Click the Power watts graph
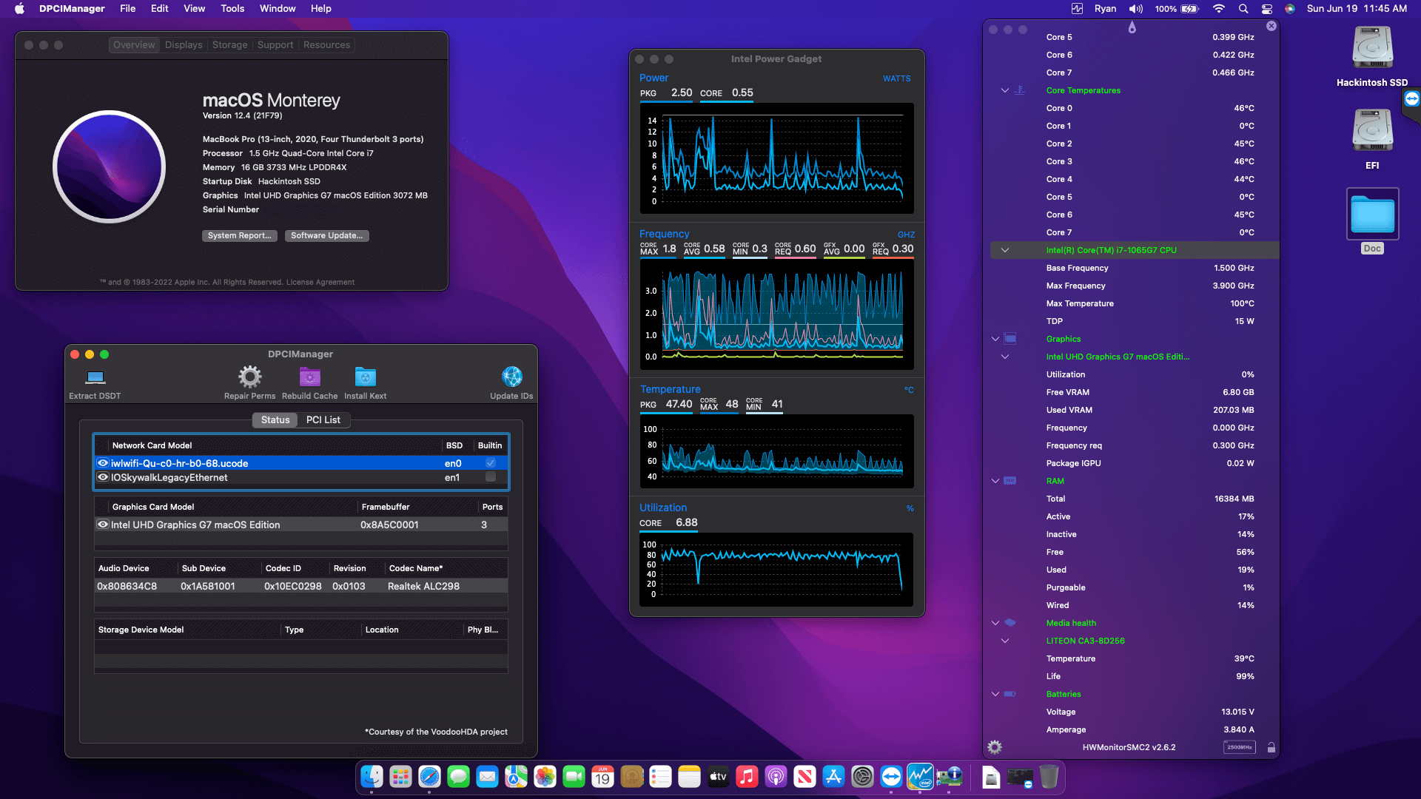This screenshot has width=1421, height=799. (x=777, y=159)
